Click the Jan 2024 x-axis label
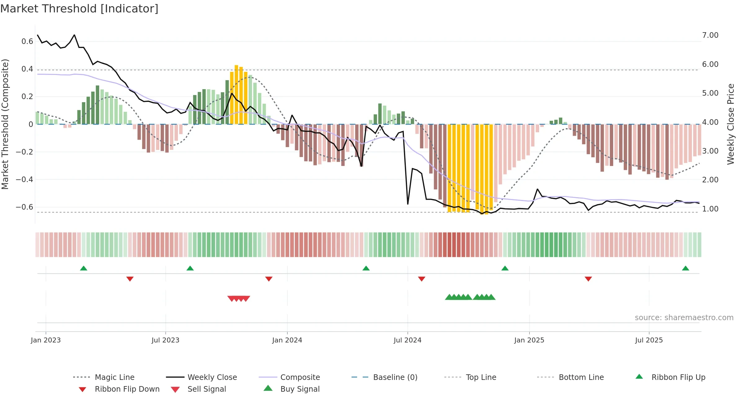744x418 pixels. click(287, 340)
